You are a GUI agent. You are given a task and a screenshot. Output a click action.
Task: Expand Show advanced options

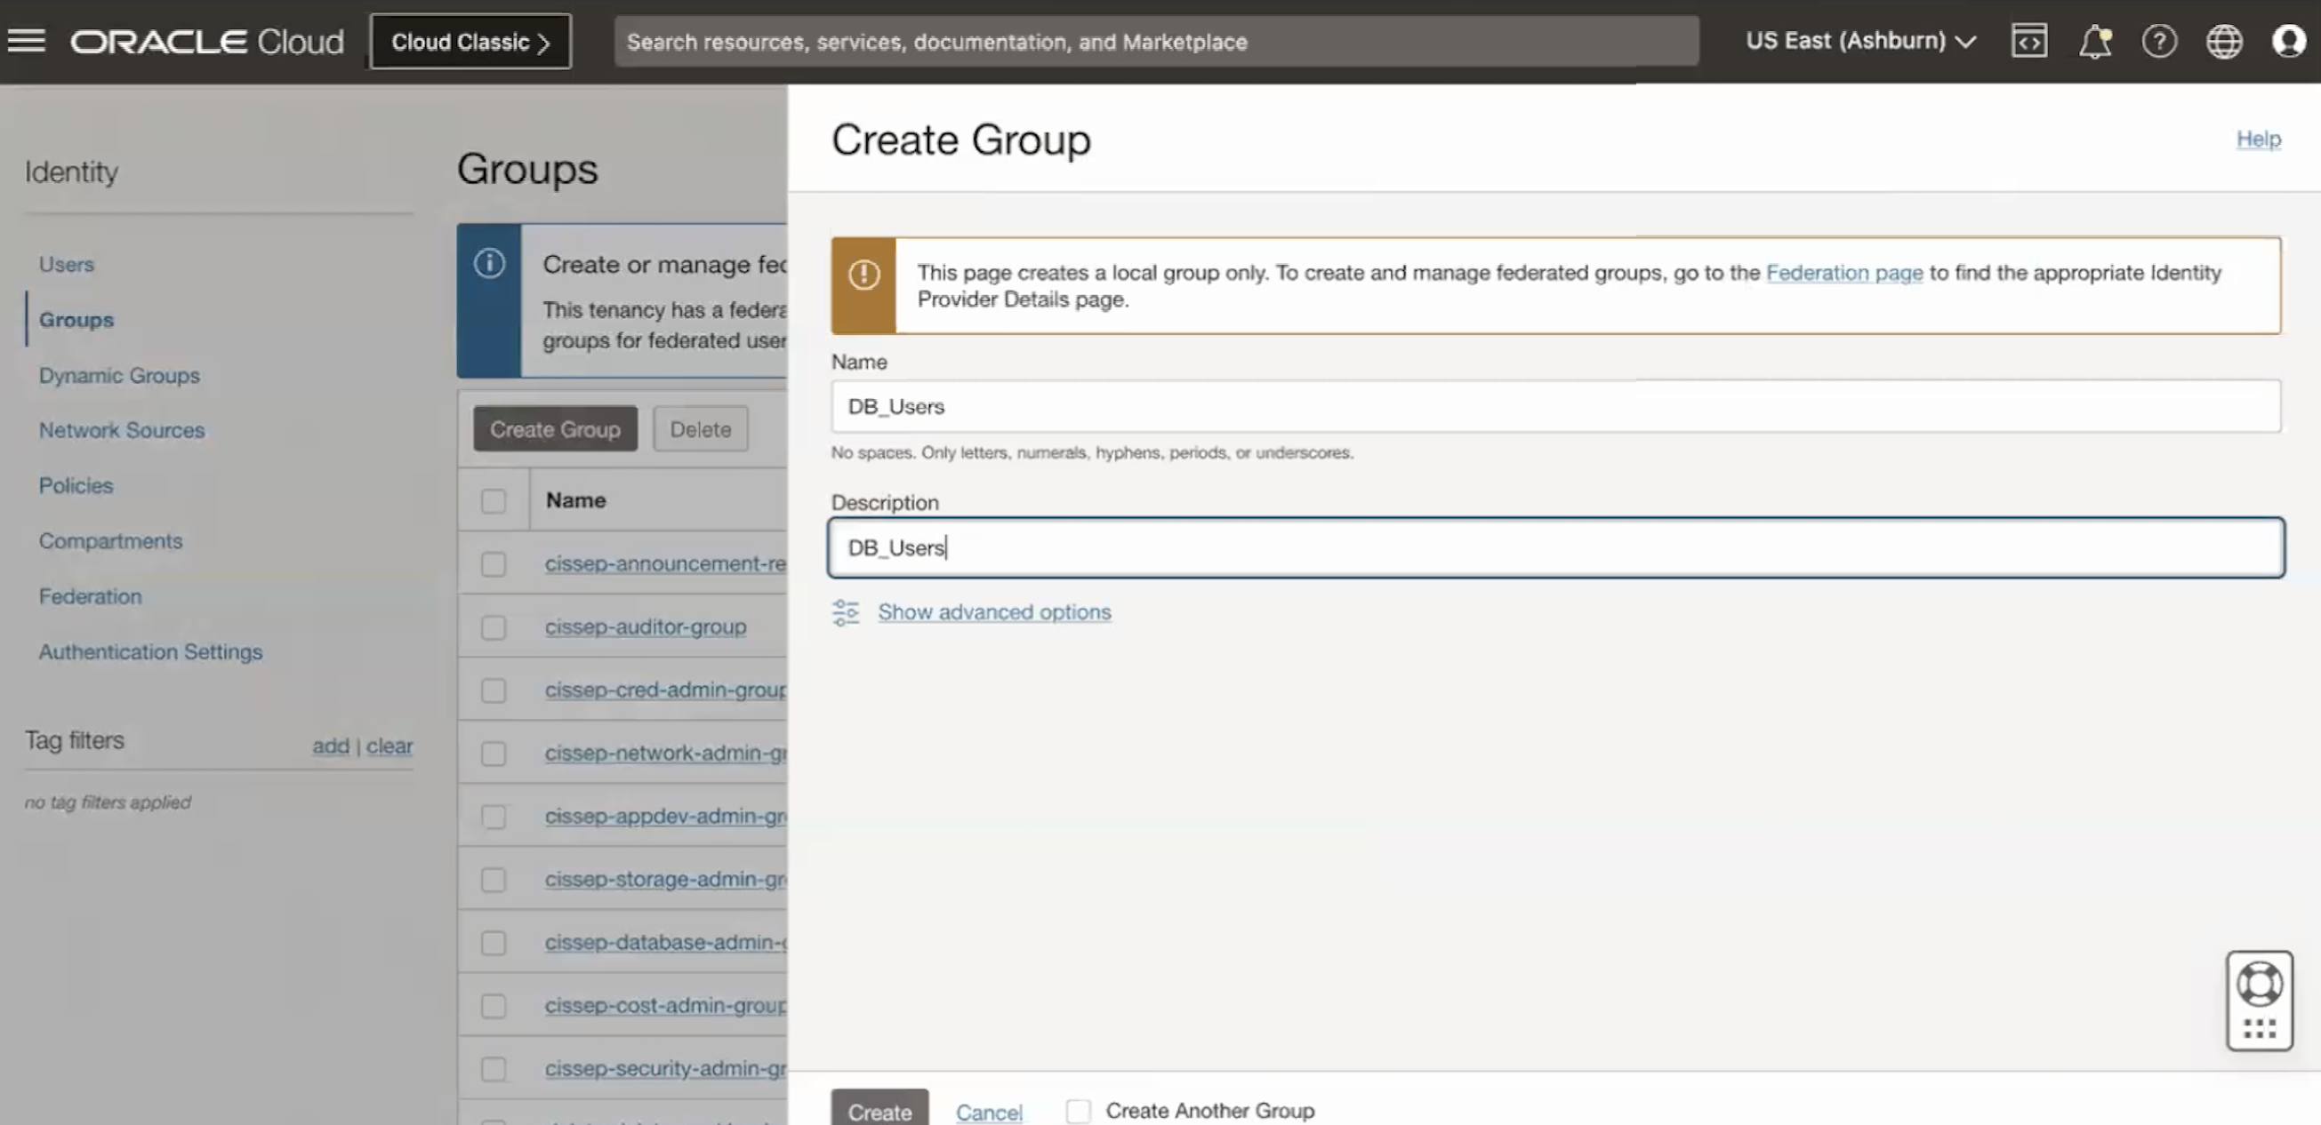[x=994, y=612]
